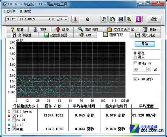Open the 文件夹占用率 folder usage tab
Screen dimensions: 167x137
click(x=121, y=29)
